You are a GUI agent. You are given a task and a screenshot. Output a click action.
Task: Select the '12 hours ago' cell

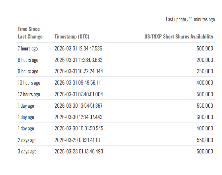tap(29, 94)
